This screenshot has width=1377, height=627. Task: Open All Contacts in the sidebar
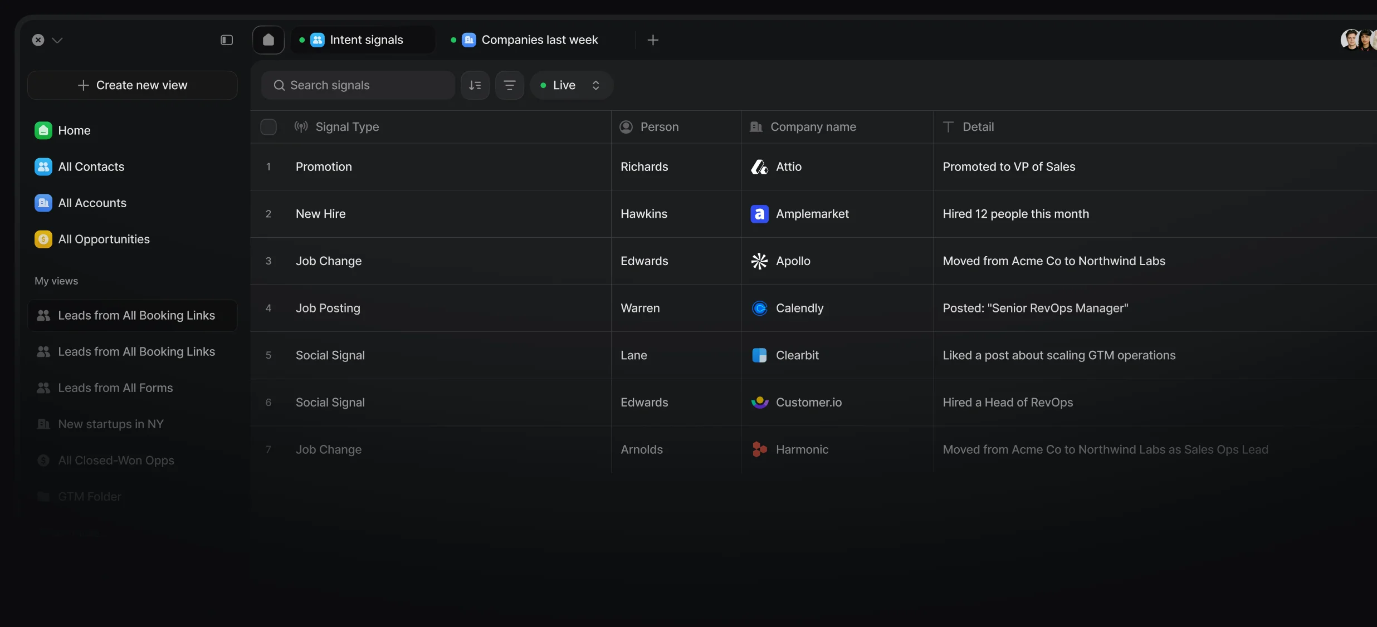pos(133,166)
